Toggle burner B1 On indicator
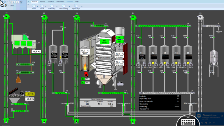 87,79
